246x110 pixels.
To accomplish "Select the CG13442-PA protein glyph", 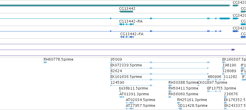I will point(127,37).
